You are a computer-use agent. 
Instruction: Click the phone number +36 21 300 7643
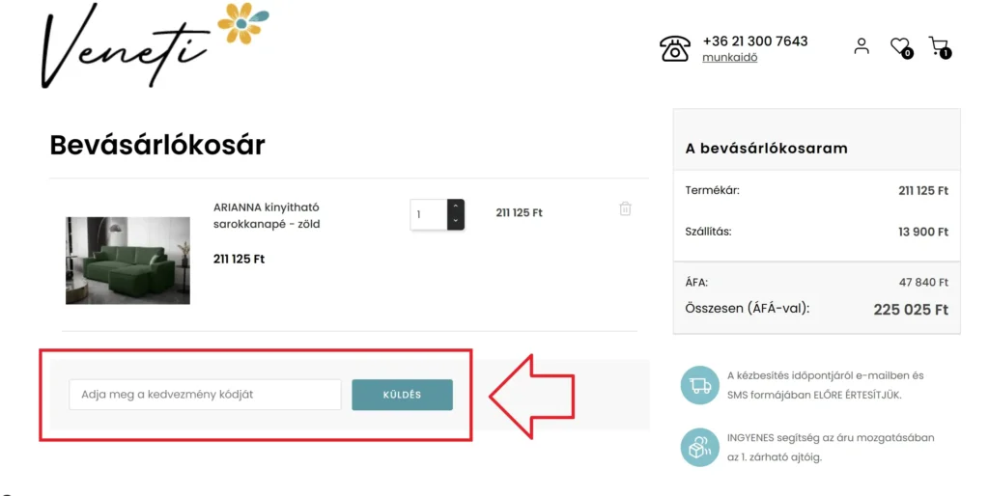tap(754, 41)
